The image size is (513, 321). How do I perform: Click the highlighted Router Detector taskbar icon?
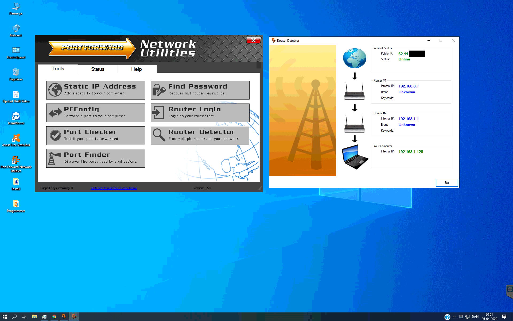pyautogui.click(x=74, y=317)
